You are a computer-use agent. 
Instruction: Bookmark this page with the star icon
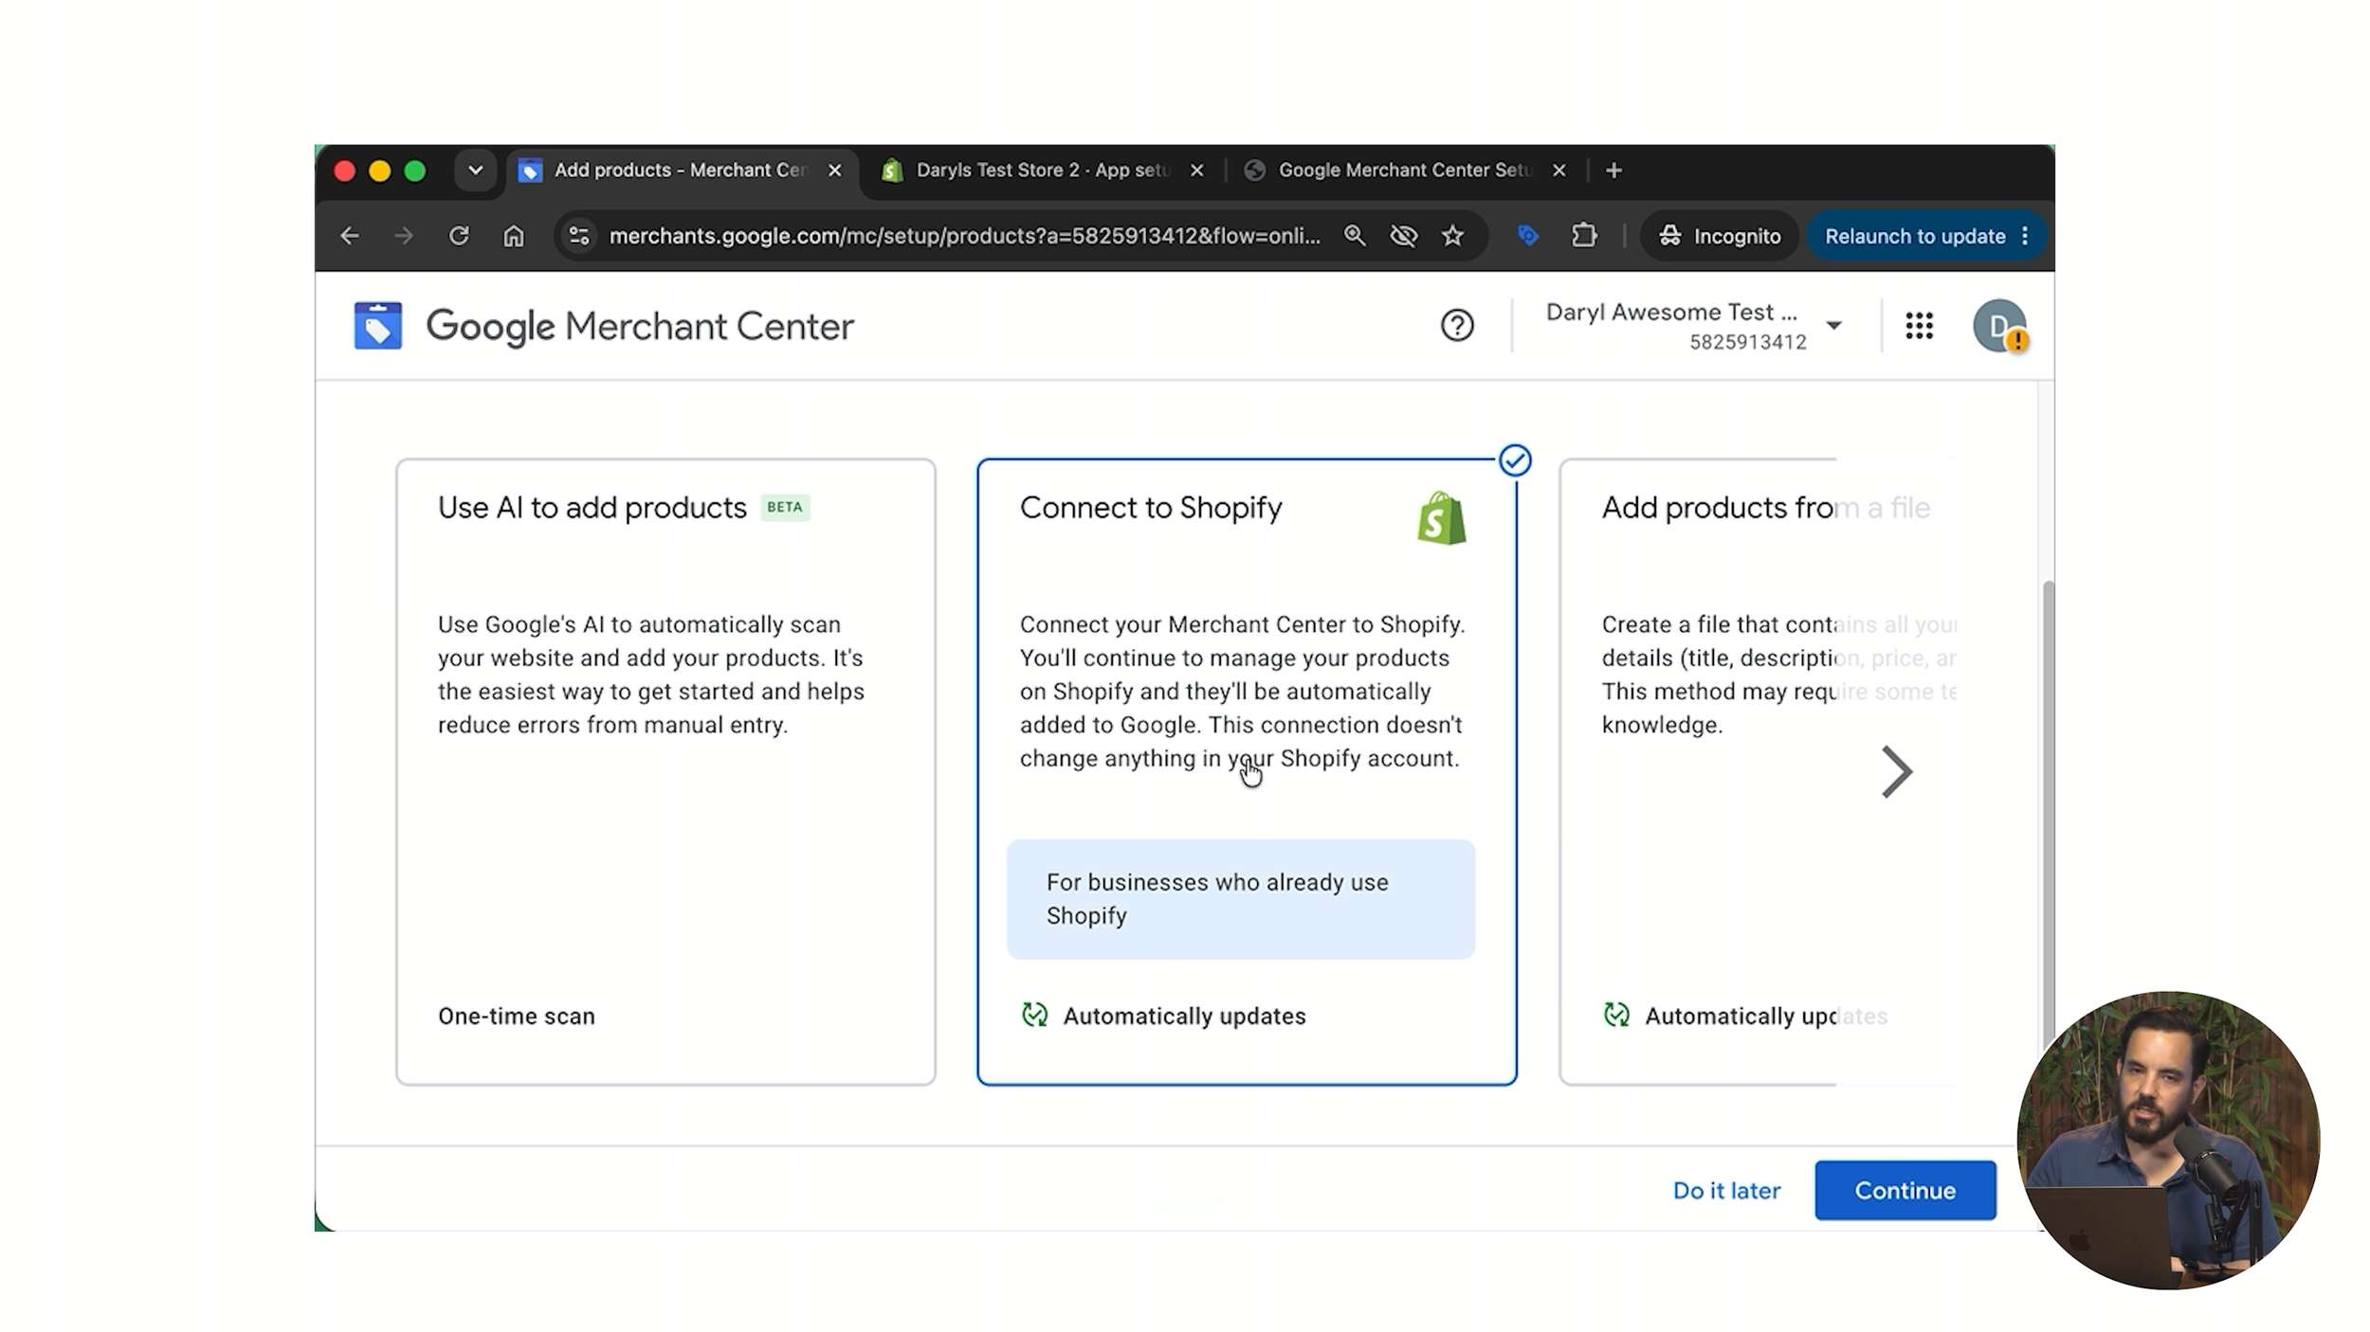pos(1452,236)
